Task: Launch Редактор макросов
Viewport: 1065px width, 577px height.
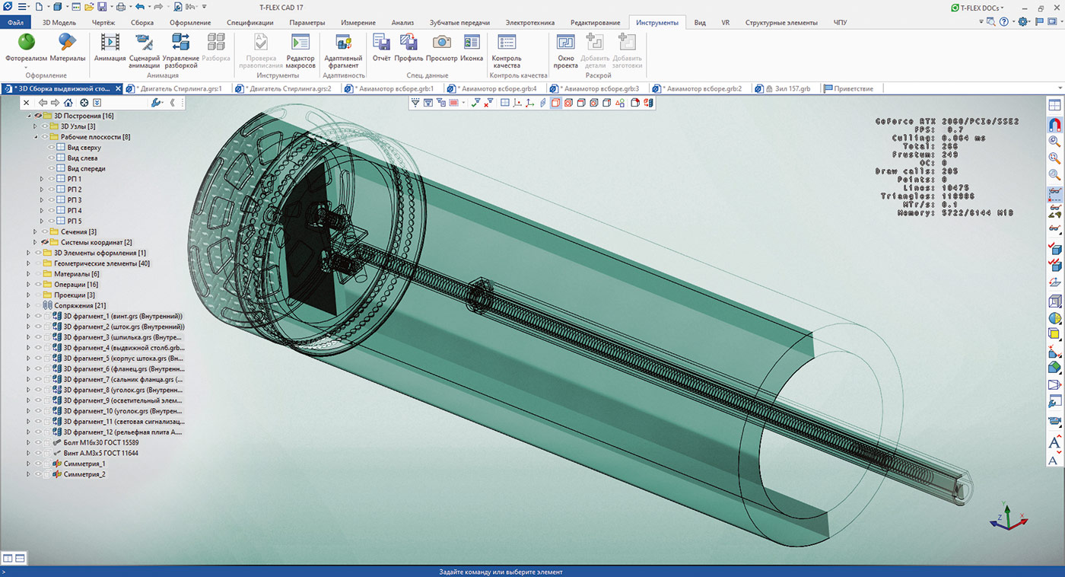Action: pyautogui.click(x=300, y=51)
